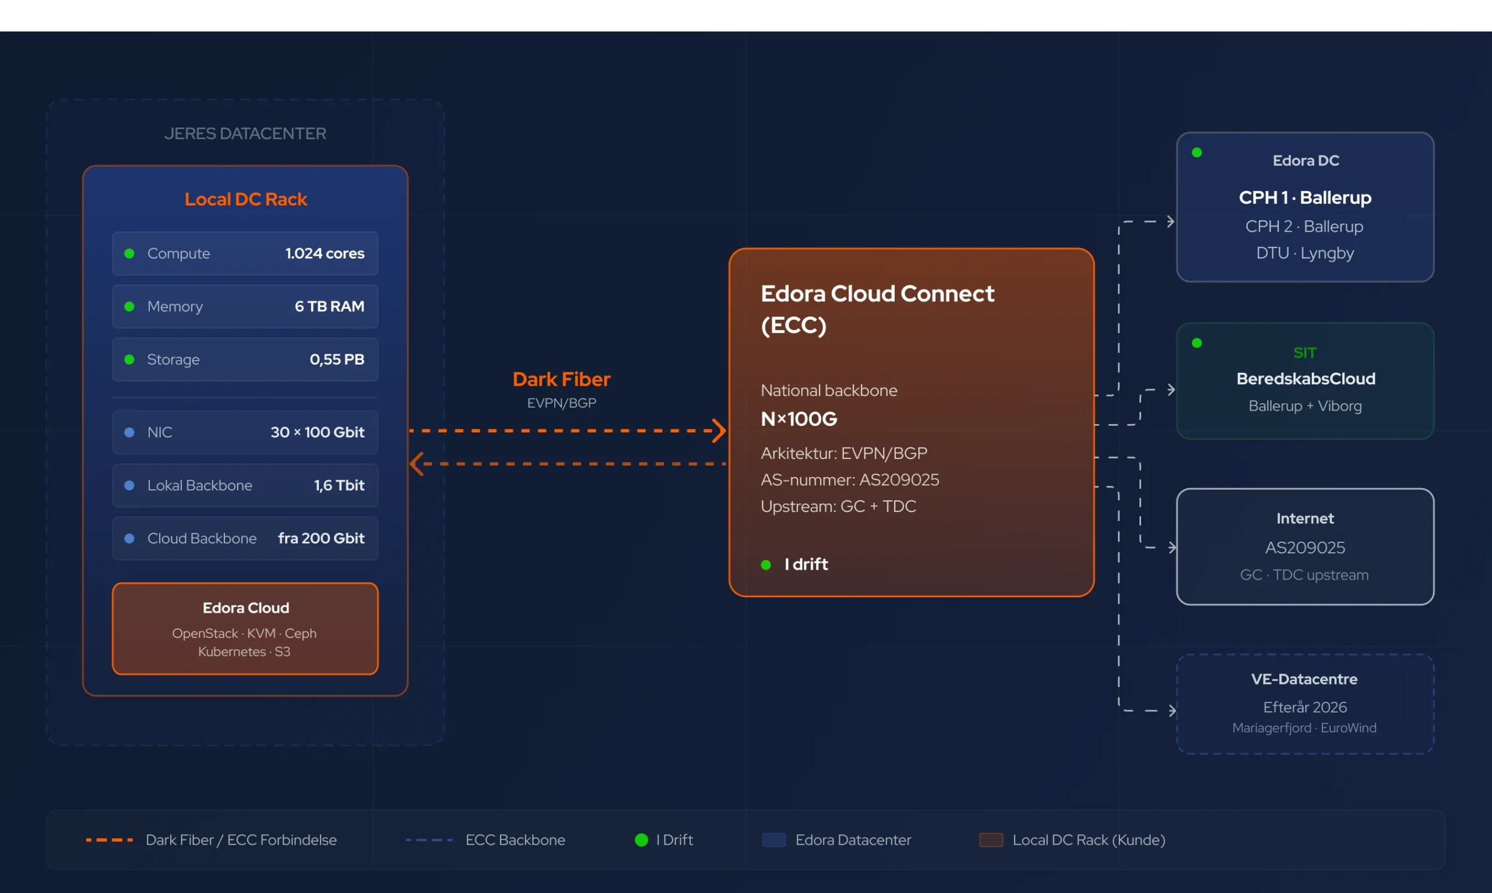Click the arrow pointing to VE-Datacentre card

point(1171,711)
